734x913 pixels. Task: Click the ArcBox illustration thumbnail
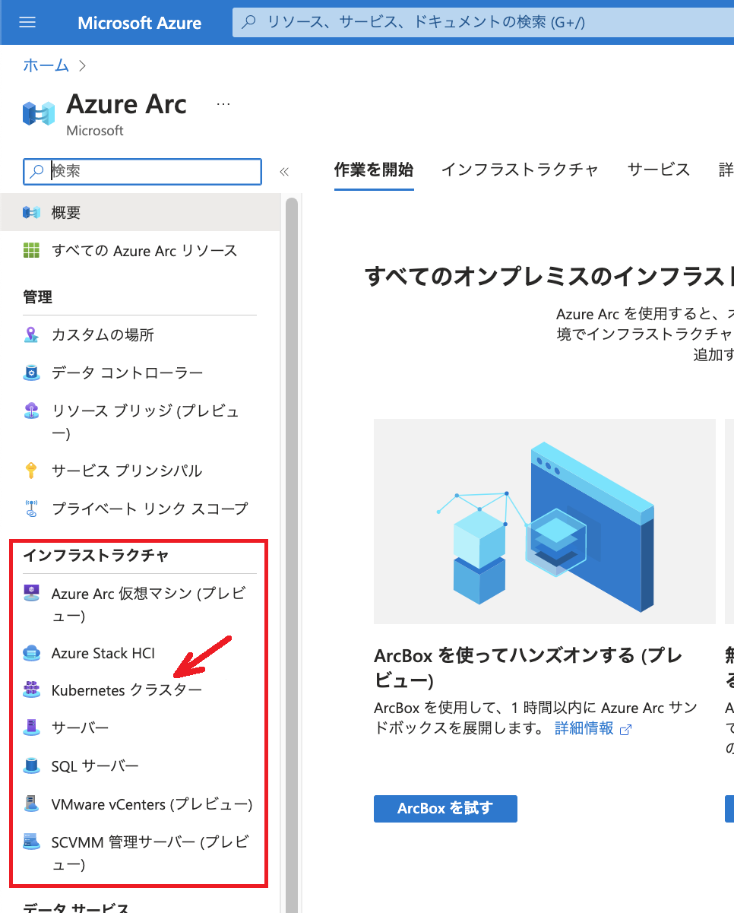click(545, 521)
